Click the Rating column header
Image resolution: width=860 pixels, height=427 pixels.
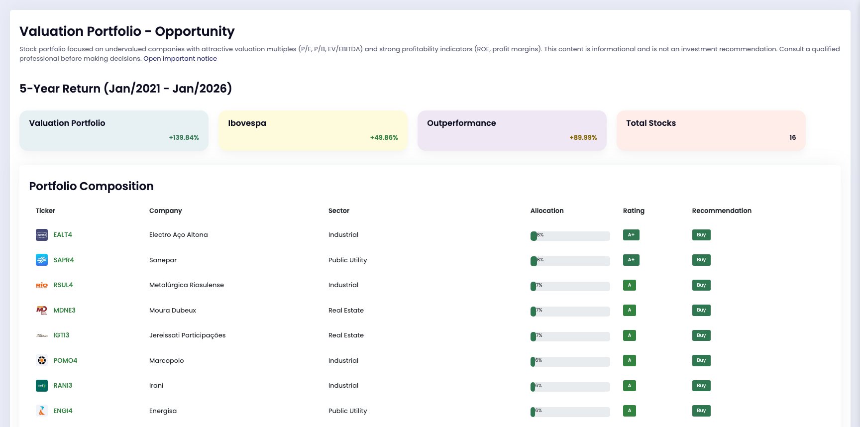tap(634, 211)
